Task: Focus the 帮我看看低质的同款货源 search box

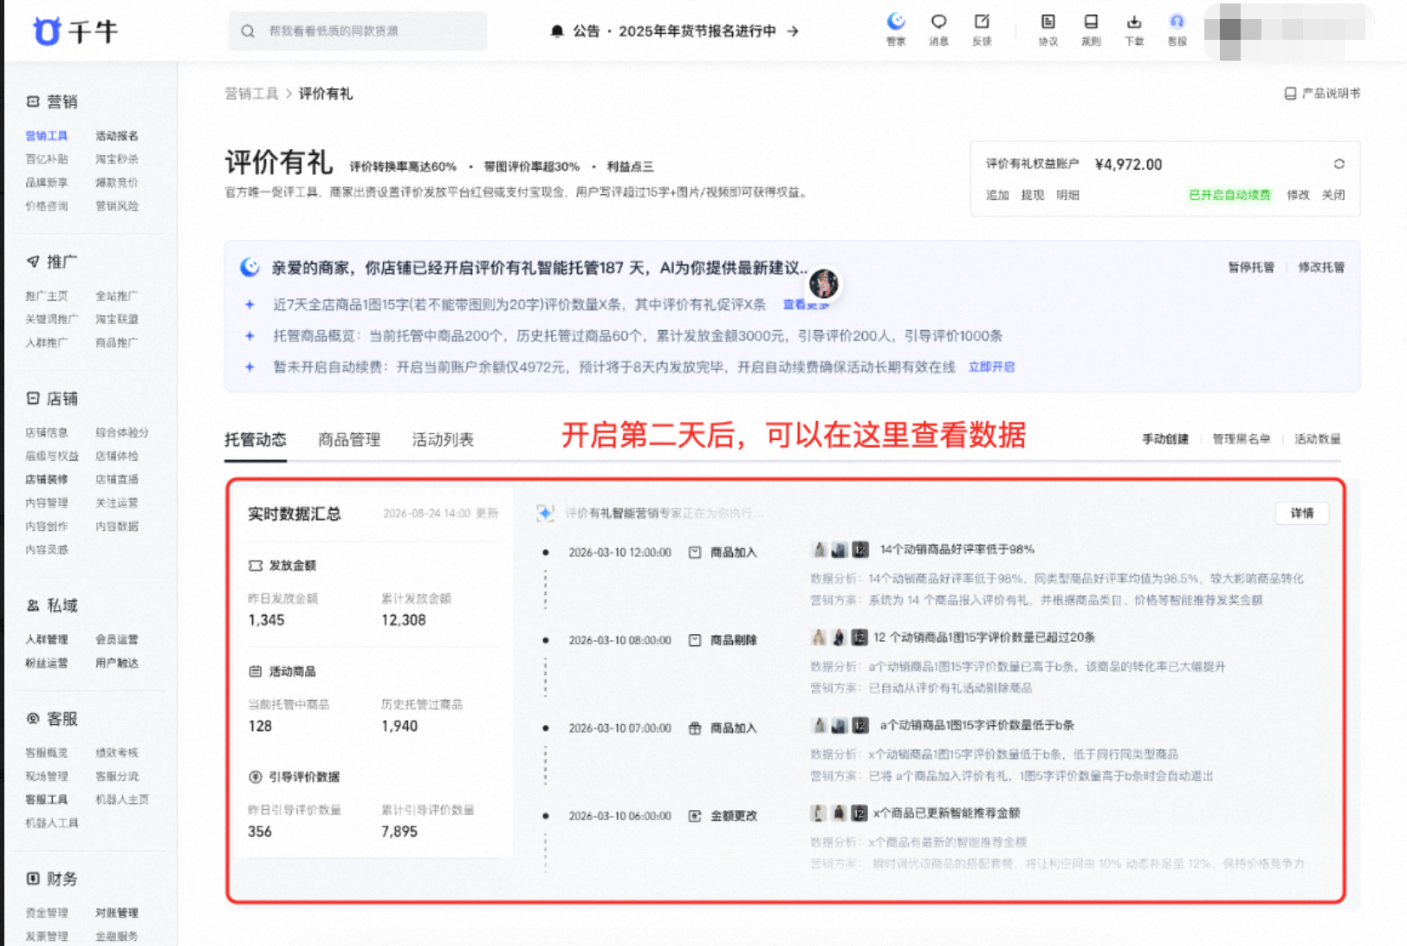Action: (358, 31)
